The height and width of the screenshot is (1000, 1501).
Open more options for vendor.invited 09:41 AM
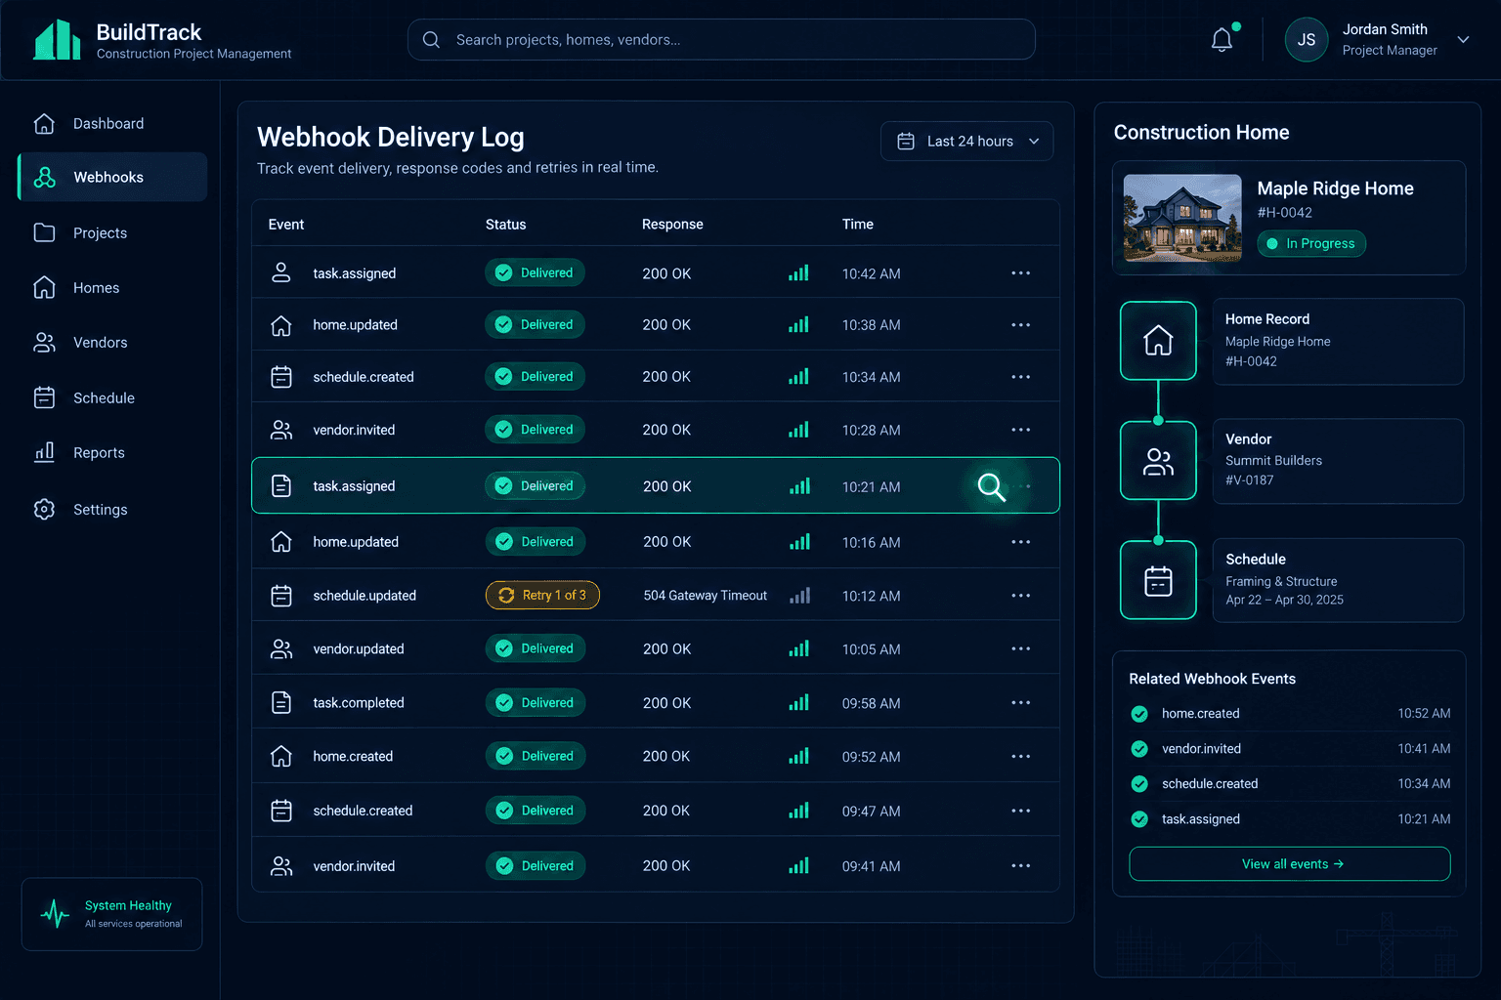tap(1021, 866)
